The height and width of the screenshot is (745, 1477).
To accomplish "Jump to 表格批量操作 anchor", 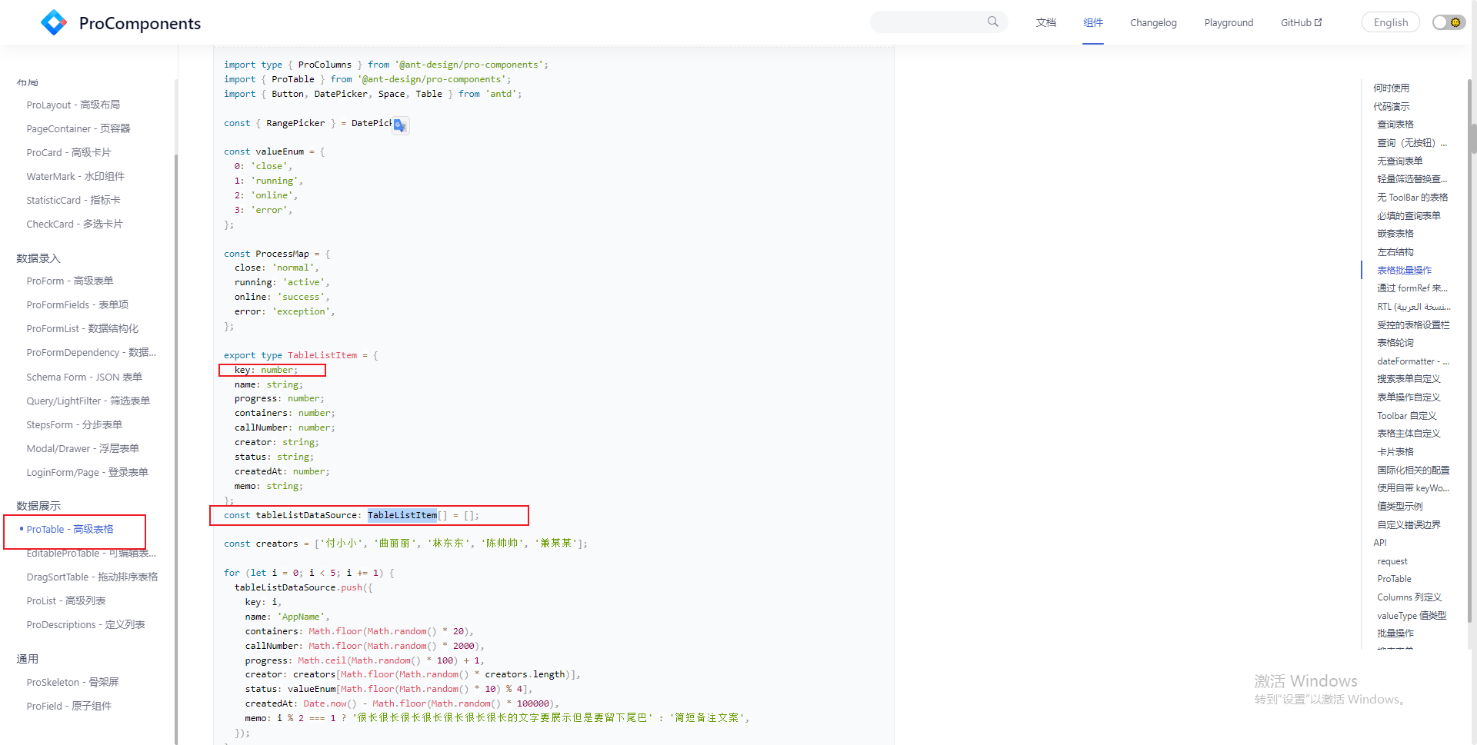I will click(1405, 271).
